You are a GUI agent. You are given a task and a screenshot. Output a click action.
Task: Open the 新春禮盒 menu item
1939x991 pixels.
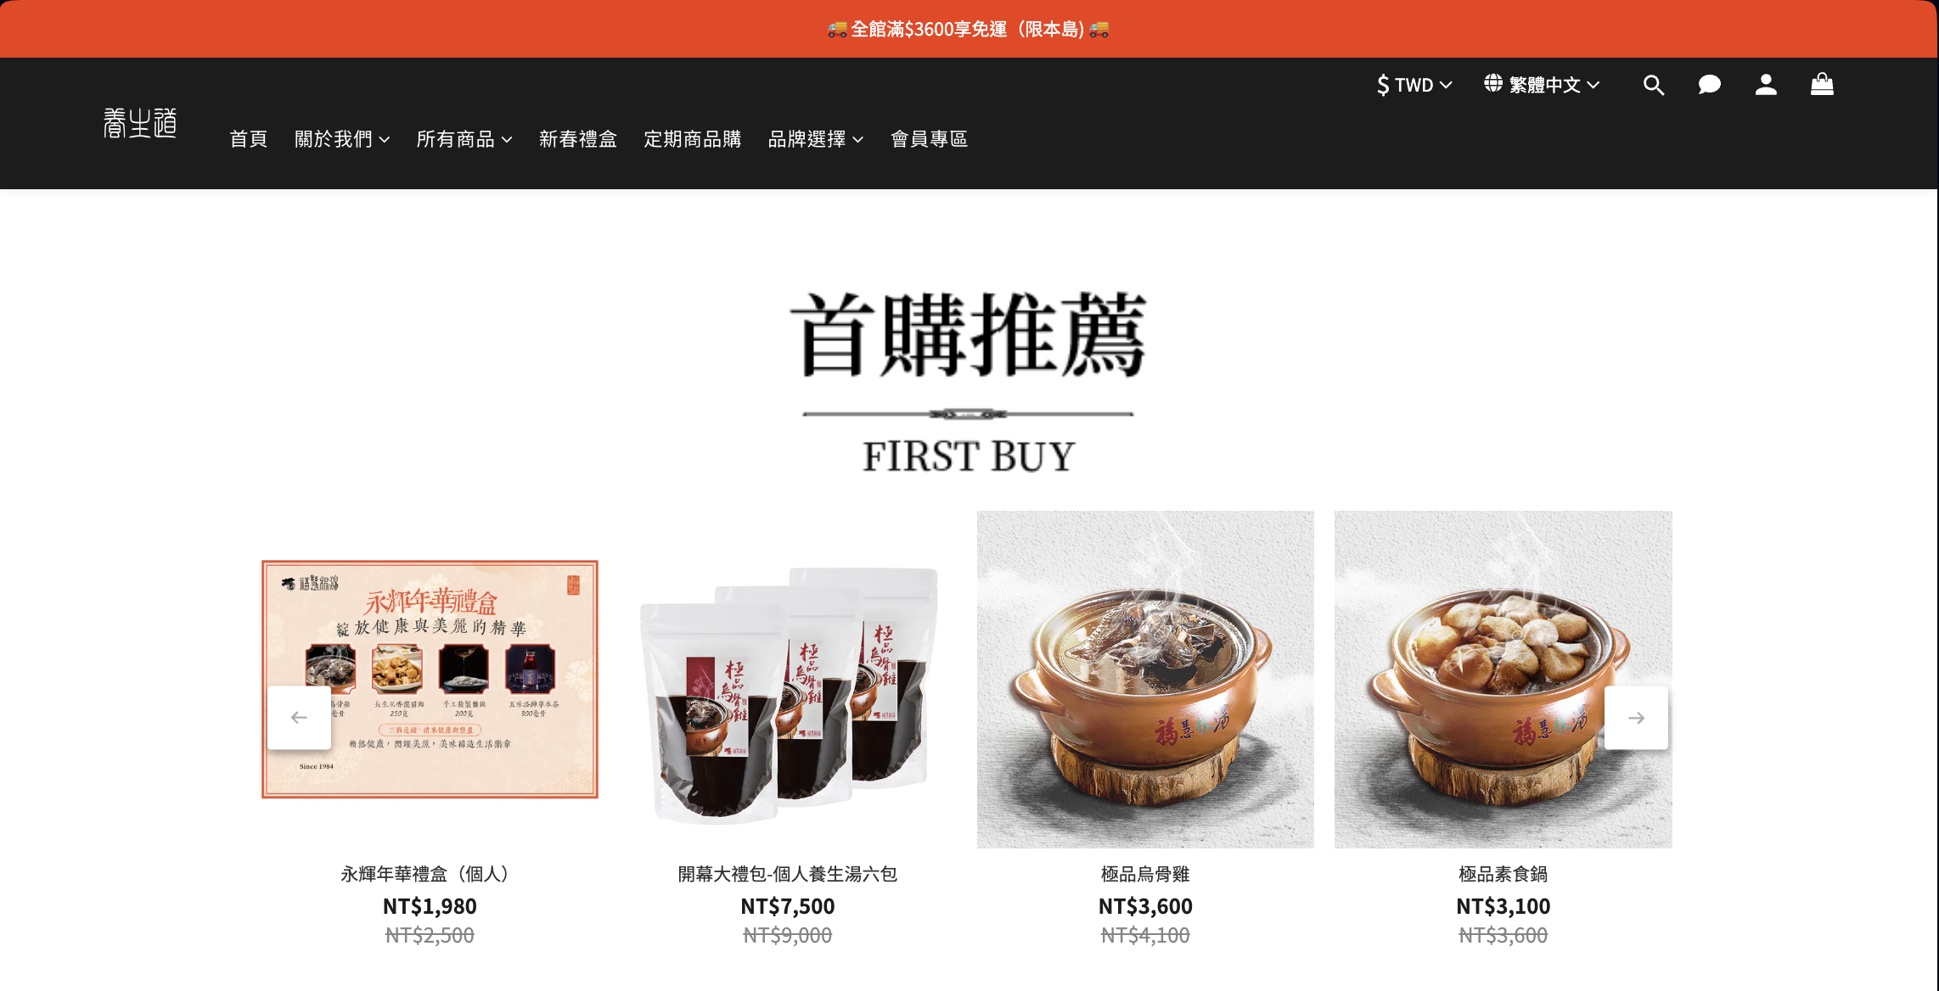point(578,139)
